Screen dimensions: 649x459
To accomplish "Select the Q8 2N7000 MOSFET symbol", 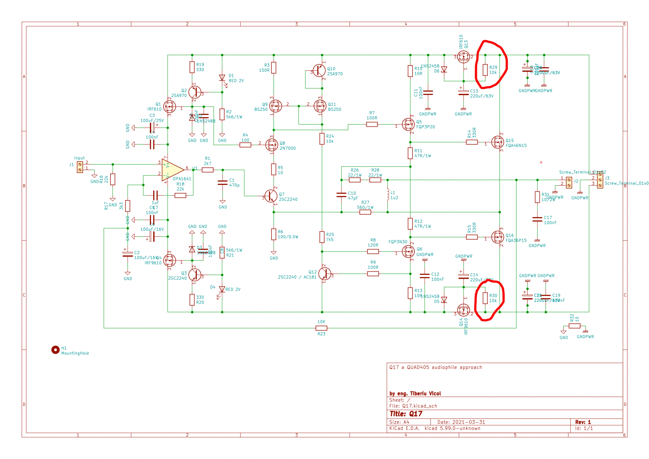I will (x=272, y=145).
